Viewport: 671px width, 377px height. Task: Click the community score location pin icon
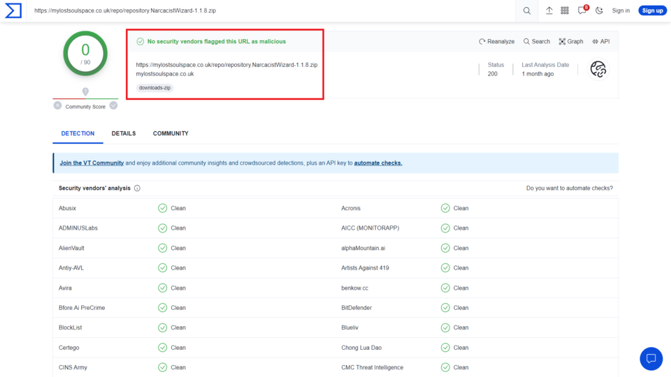pyautogui.click(x=85, y=91)
